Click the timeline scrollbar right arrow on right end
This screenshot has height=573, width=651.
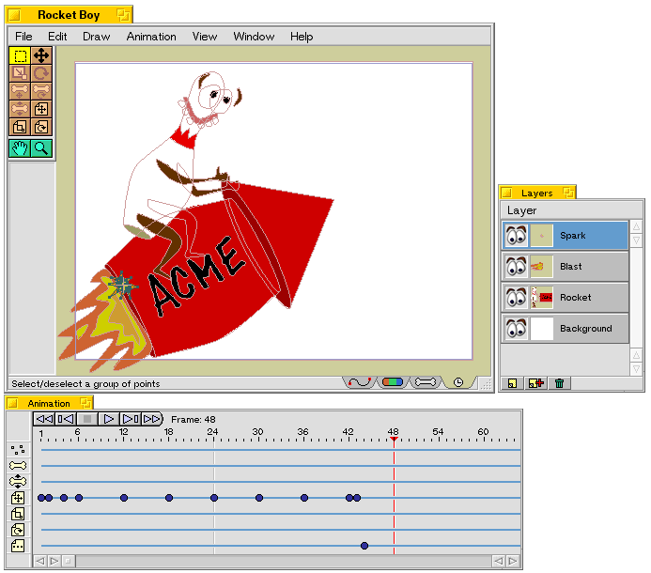513,562
